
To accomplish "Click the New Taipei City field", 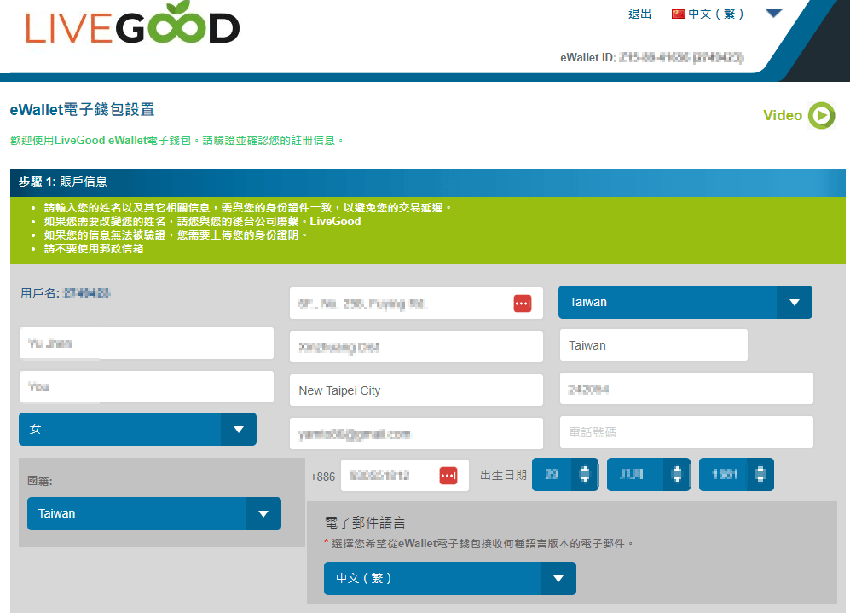I will [415, 390].
